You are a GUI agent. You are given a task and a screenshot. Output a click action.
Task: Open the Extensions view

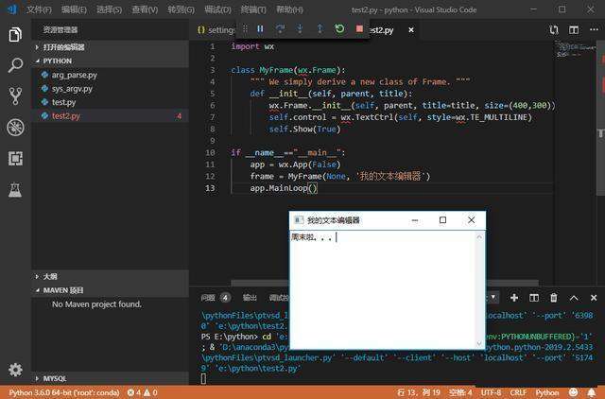(15, 158)
